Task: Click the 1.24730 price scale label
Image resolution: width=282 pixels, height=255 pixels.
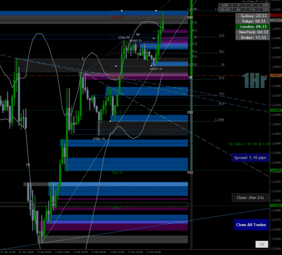Action: [x=276, y=57]
